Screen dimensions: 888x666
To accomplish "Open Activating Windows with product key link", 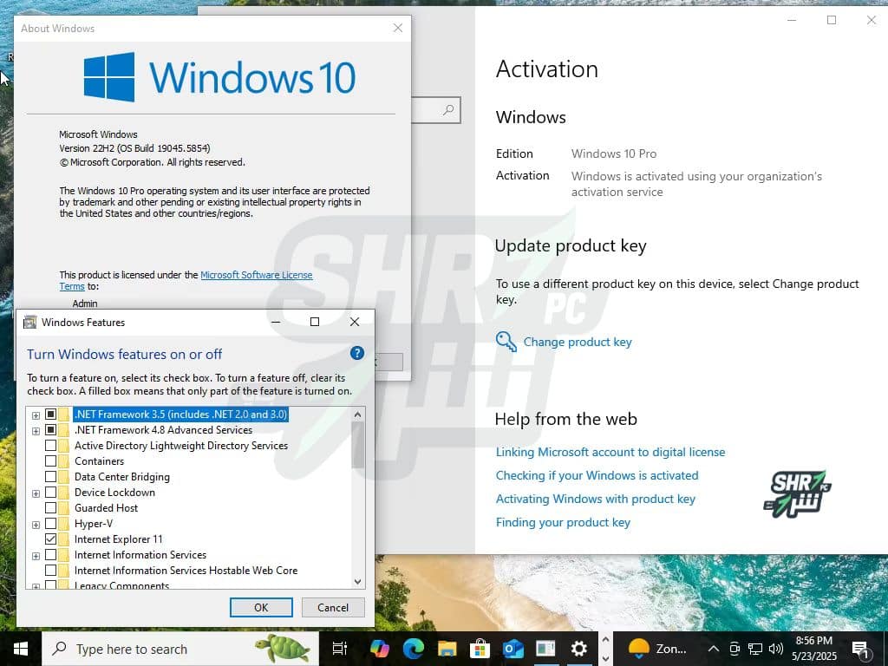I will 595,499.
